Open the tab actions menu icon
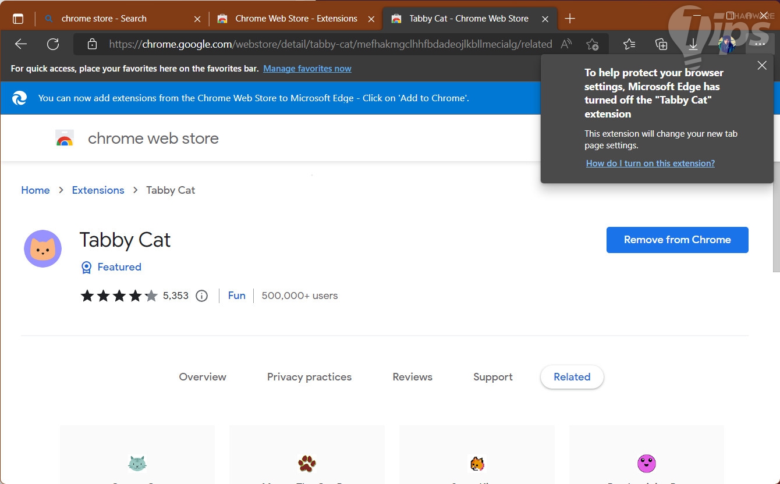 click(x=18, y=19)
